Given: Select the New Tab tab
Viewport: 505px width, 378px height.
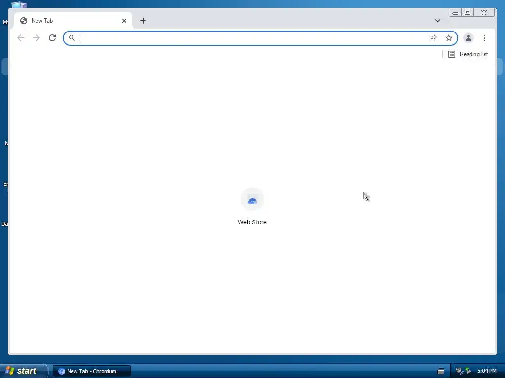Looking at the screenshot, I should pyautogui.click(x=73, y=21).
